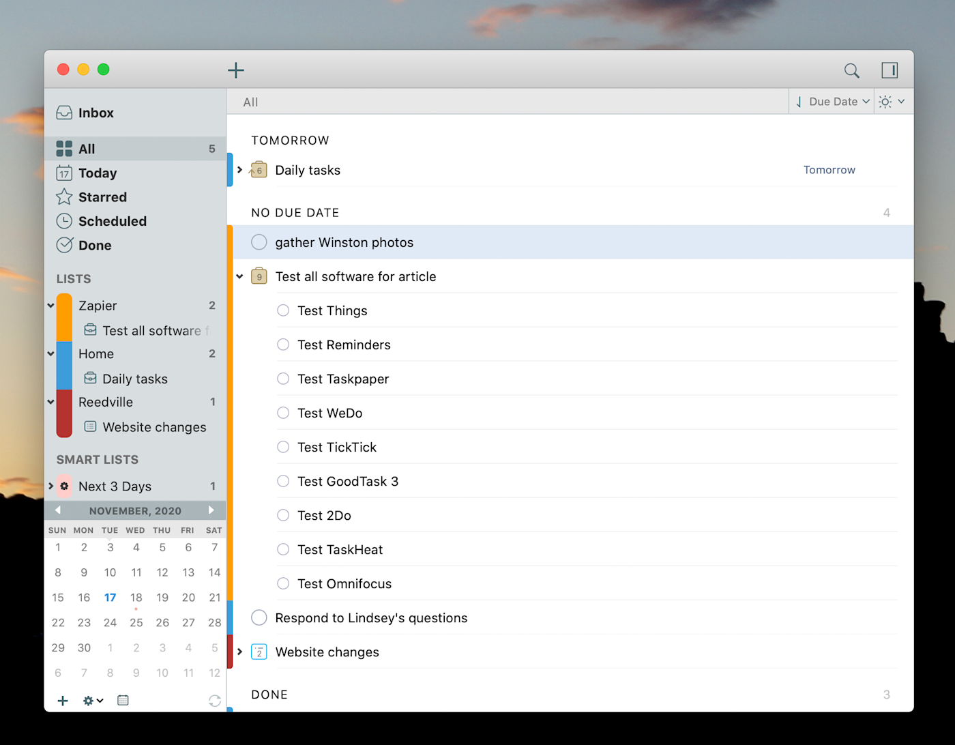Collapse the Zapier list group
Viewport: 955px width, 745px height.
point(50,306)
